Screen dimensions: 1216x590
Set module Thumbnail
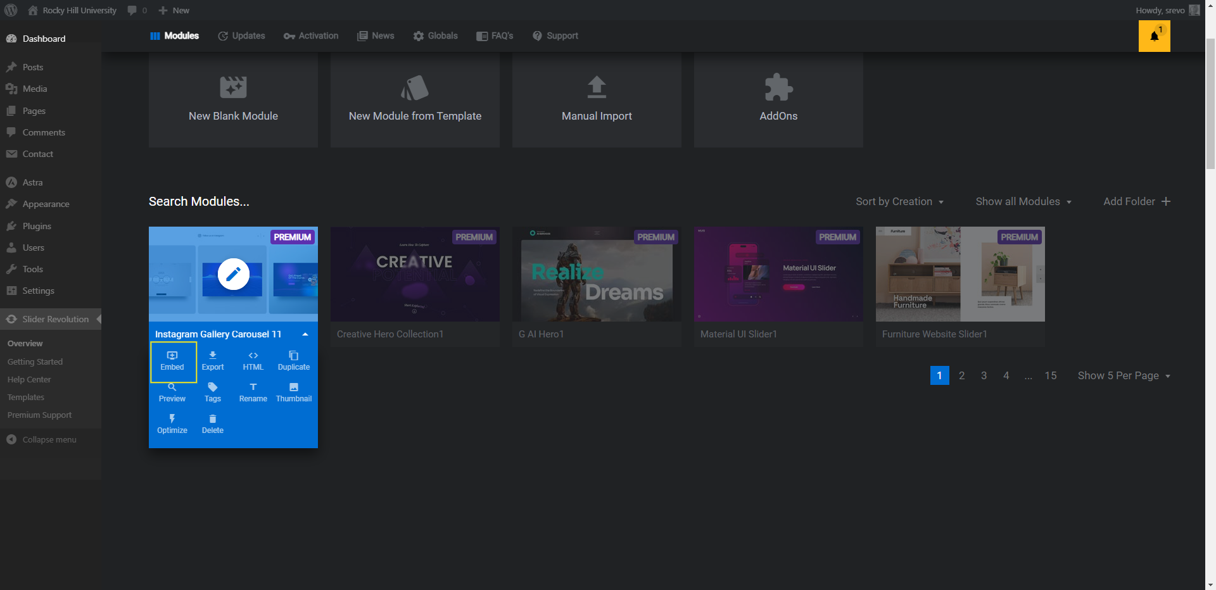tap(294, 392)
